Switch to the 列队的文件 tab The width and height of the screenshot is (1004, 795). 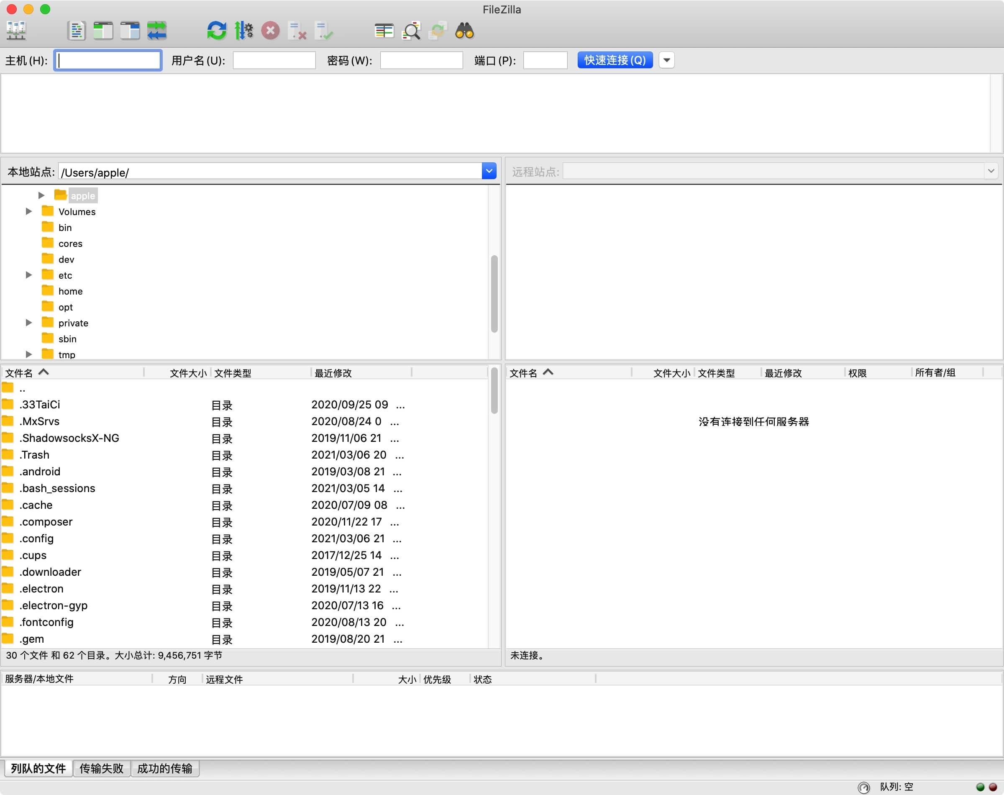tap(38, 769)
